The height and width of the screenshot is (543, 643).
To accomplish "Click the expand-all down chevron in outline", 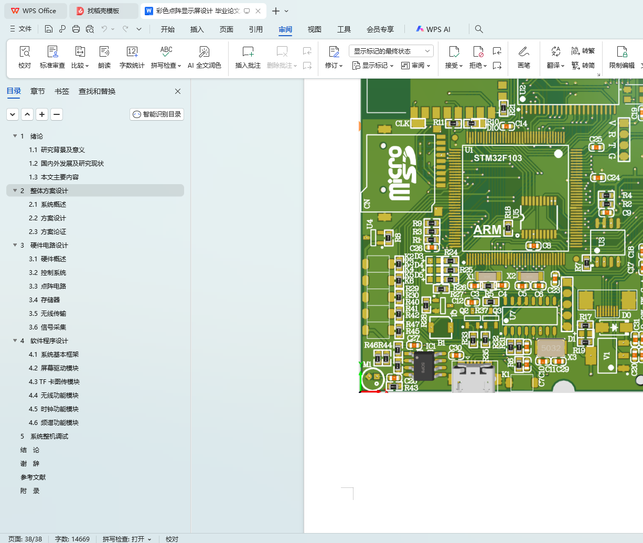I will click(13, 114).
